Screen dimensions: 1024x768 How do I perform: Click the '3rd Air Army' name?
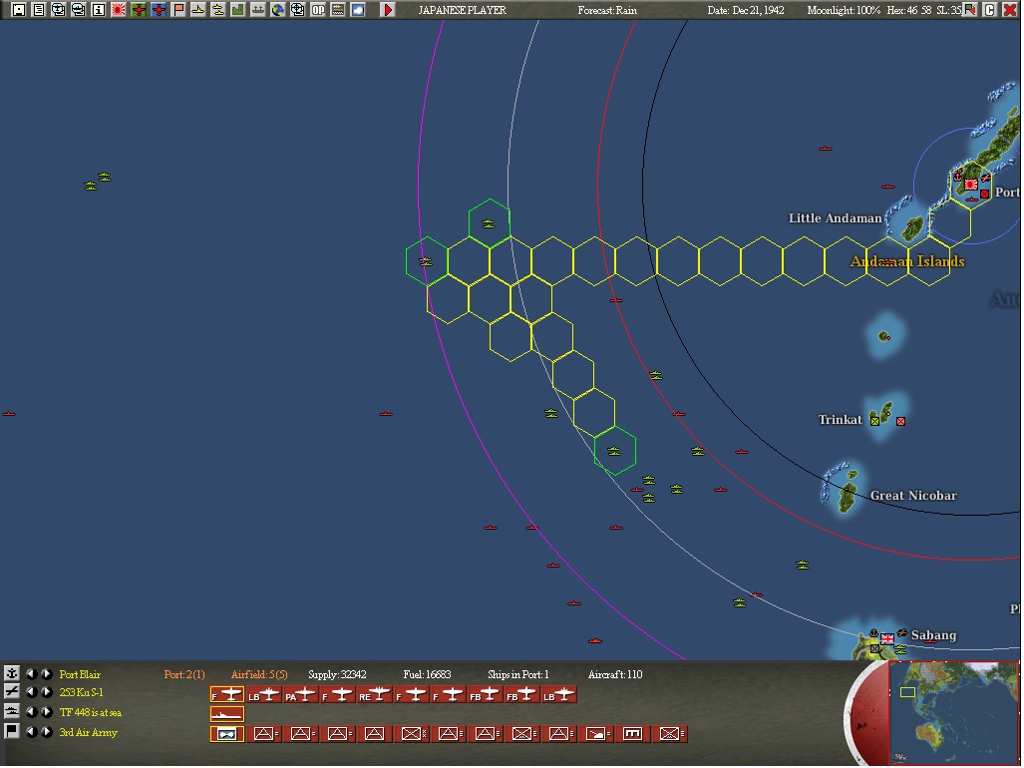pyautogui.click(x=88, y=732)
